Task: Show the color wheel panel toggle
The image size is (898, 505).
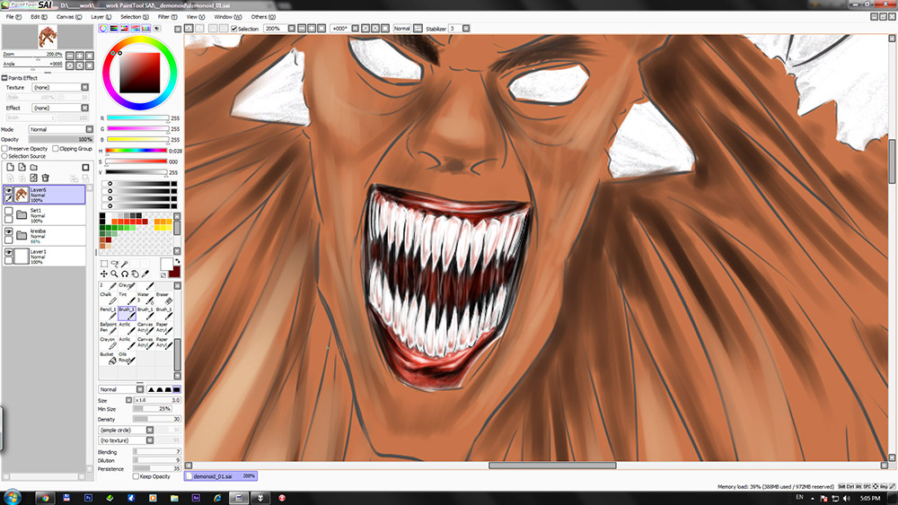Action: [103, 28]
